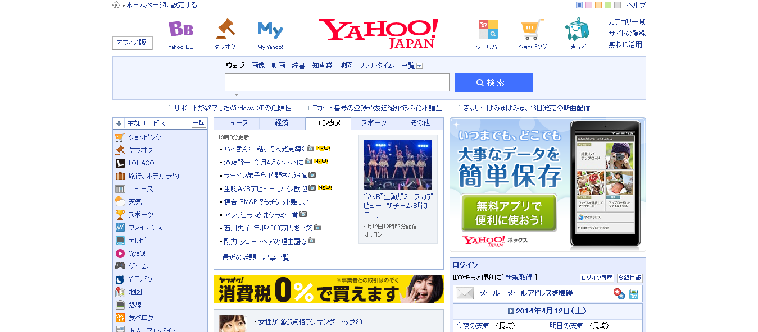Screen dimensions: 758x332
Task: Click the Yahoo! Box photo icon in mail row
Action: pos(633,293)
